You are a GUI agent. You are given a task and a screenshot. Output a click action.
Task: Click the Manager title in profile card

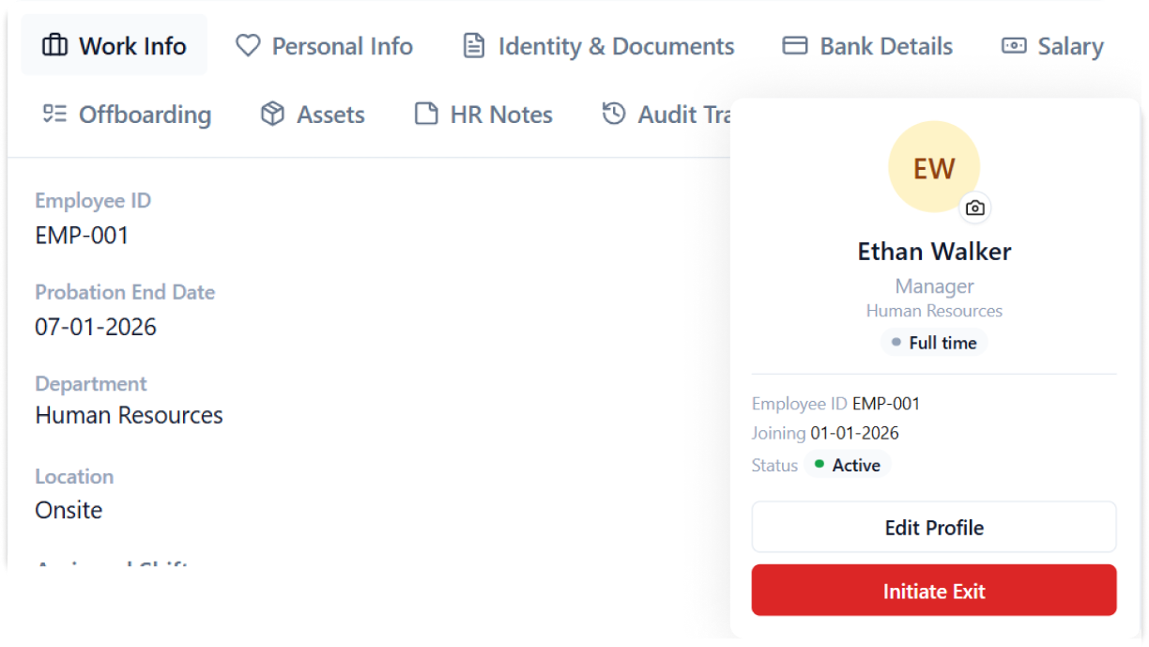point(934,286)
